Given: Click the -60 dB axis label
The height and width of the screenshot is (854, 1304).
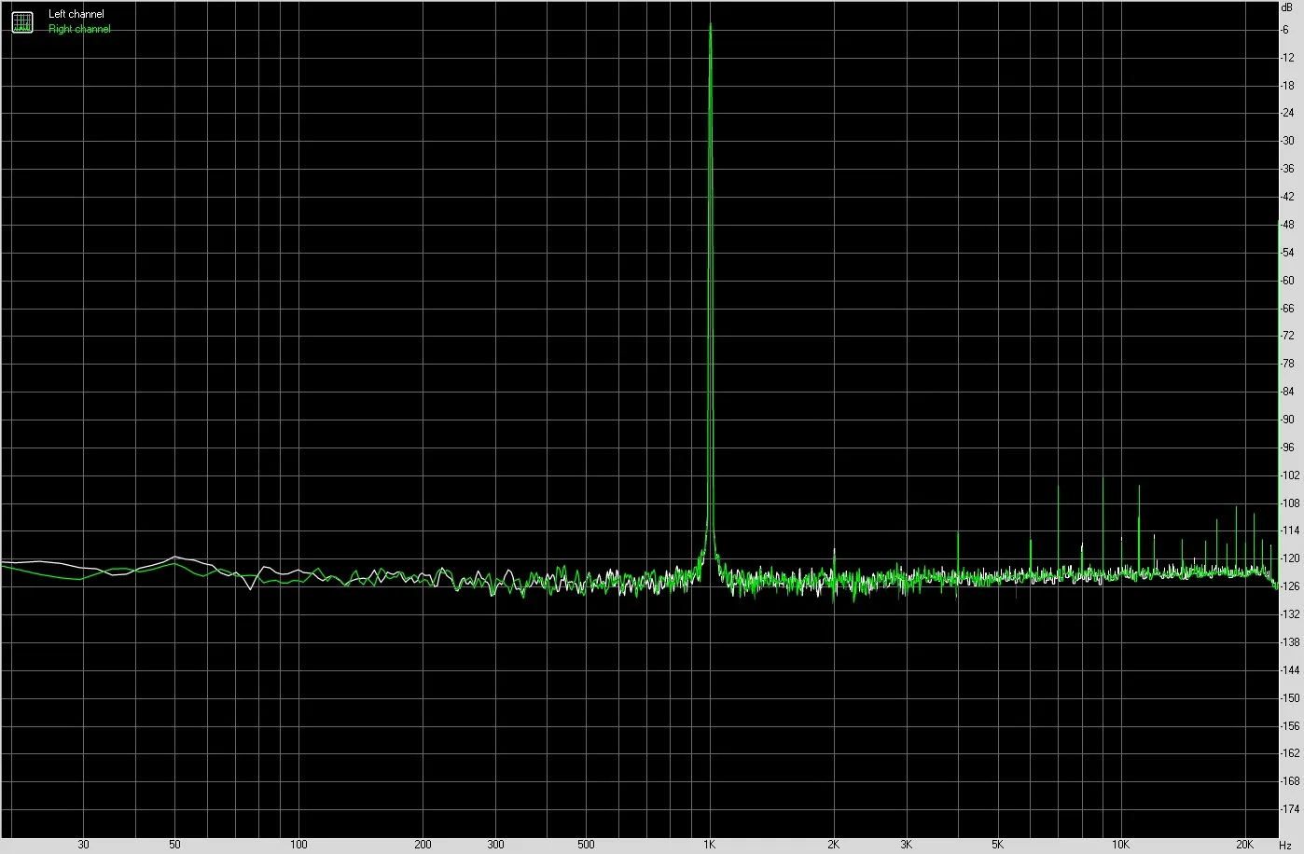Looking at the screenshot, I should (x=1287, y=281).
